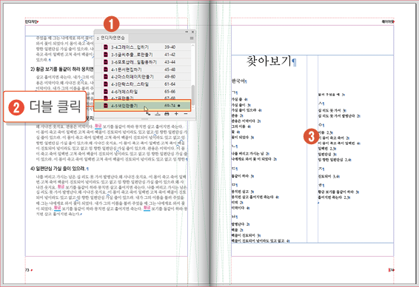Image resolution: width=419 pixels, height=287 pixels.
Task: Set 4-6개체스타일 as the style source
Action: [x=98, y=92]
